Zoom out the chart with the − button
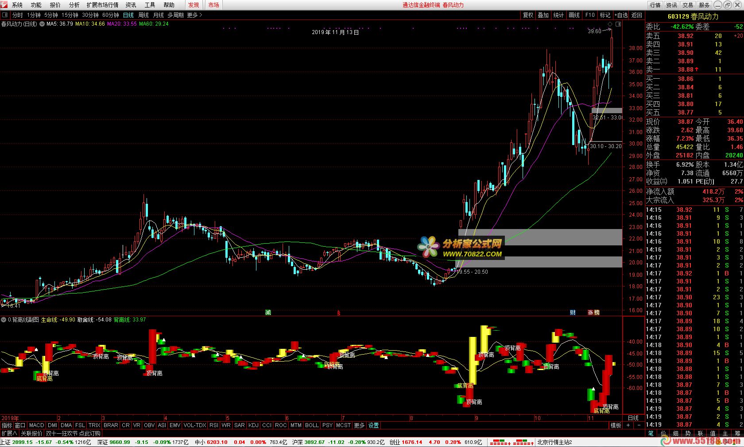744x447 pixels. (639, 425)
